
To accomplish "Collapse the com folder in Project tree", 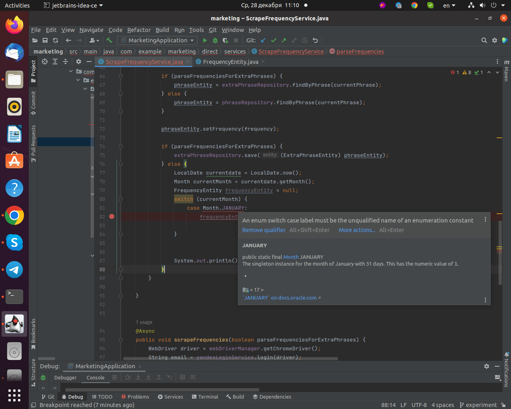I will click(71, 71).
